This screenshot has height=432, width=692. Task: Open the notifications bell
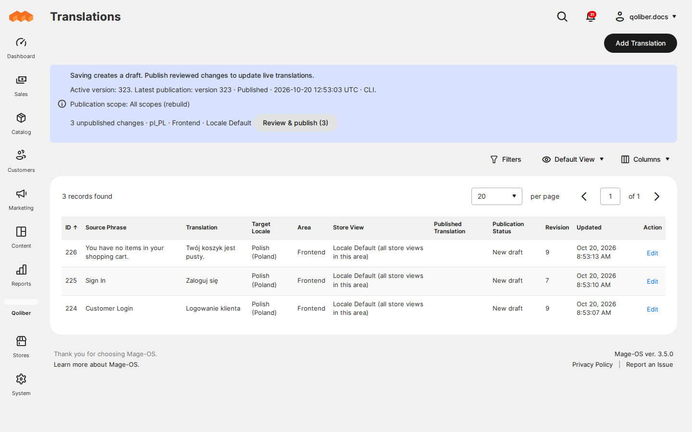(x=591, y=17)
